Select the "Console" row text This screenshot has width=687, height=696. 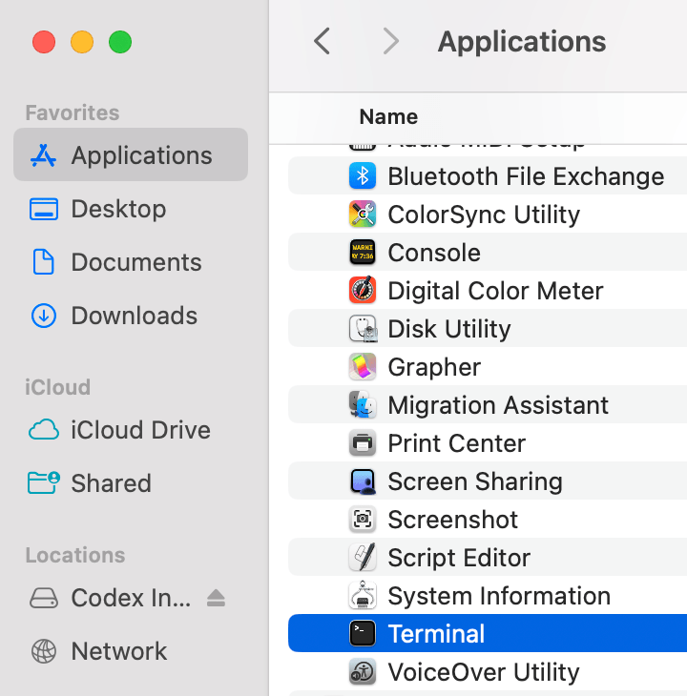[x=434, y=253]
